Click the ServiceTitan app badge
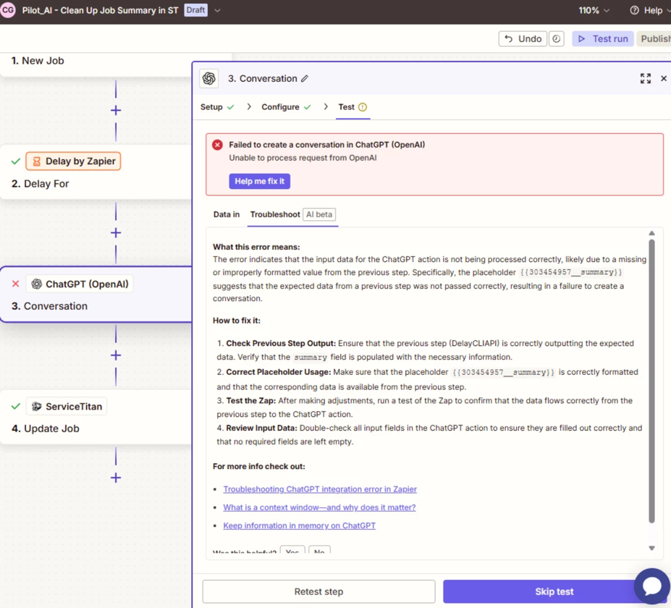This screenshot has width=671, height=608. point(67,407)
